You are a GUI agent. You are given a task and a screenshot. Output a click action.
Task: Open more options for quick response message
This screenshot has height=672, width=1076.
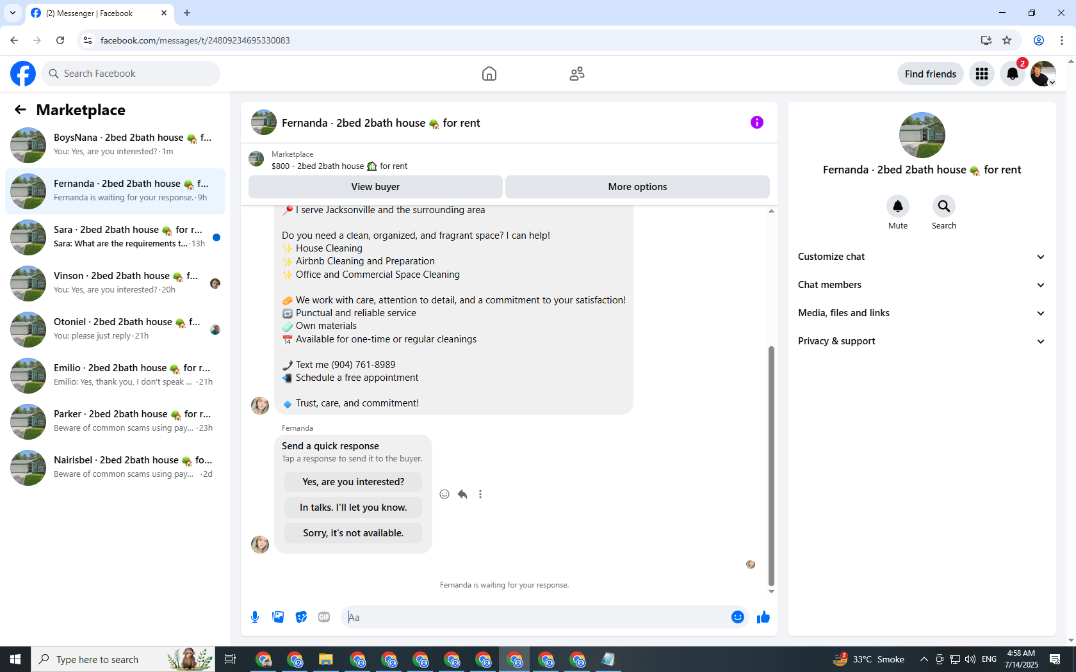coord(480,494)
